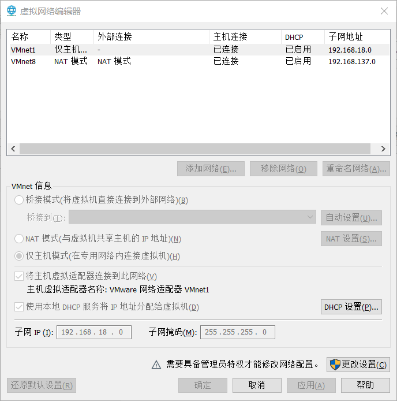Image resolution: width=397 pixels, height=401 pixels.
Task: Select the VMnet1 row in network list
Action: pos(200,50)
